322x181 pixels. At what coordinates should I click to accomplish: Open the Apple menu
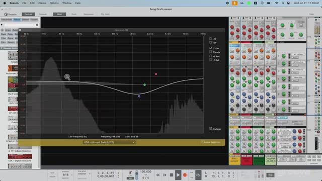pos(5,3)
